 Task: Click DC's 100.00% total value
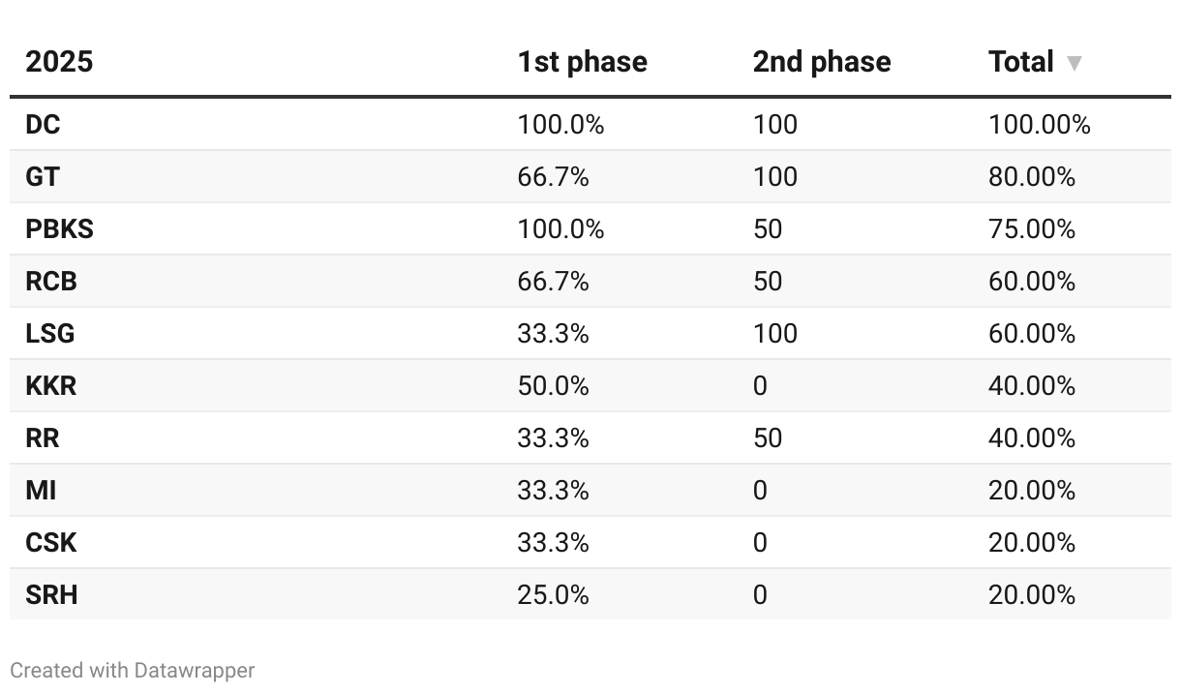coord(1039,125)
